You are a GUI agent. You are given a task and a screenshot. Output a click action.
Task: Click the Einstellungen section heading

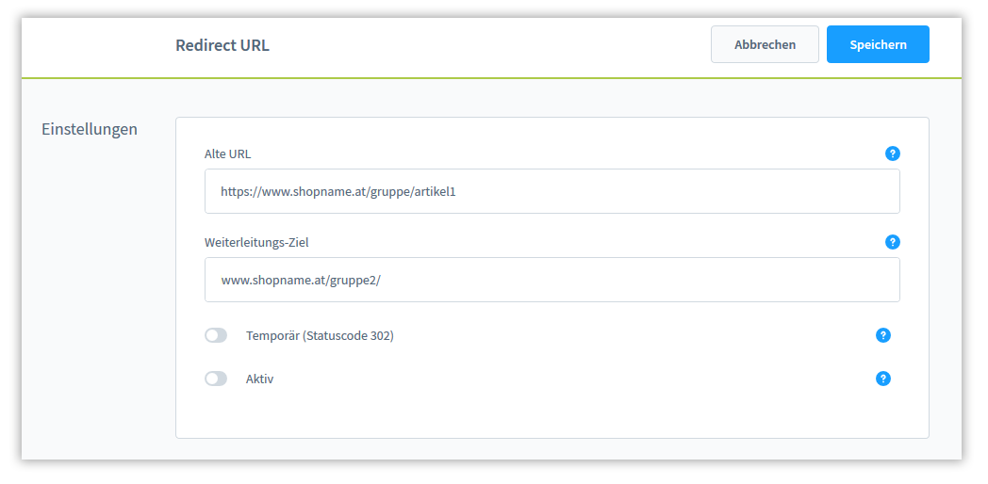coord(90,129)
